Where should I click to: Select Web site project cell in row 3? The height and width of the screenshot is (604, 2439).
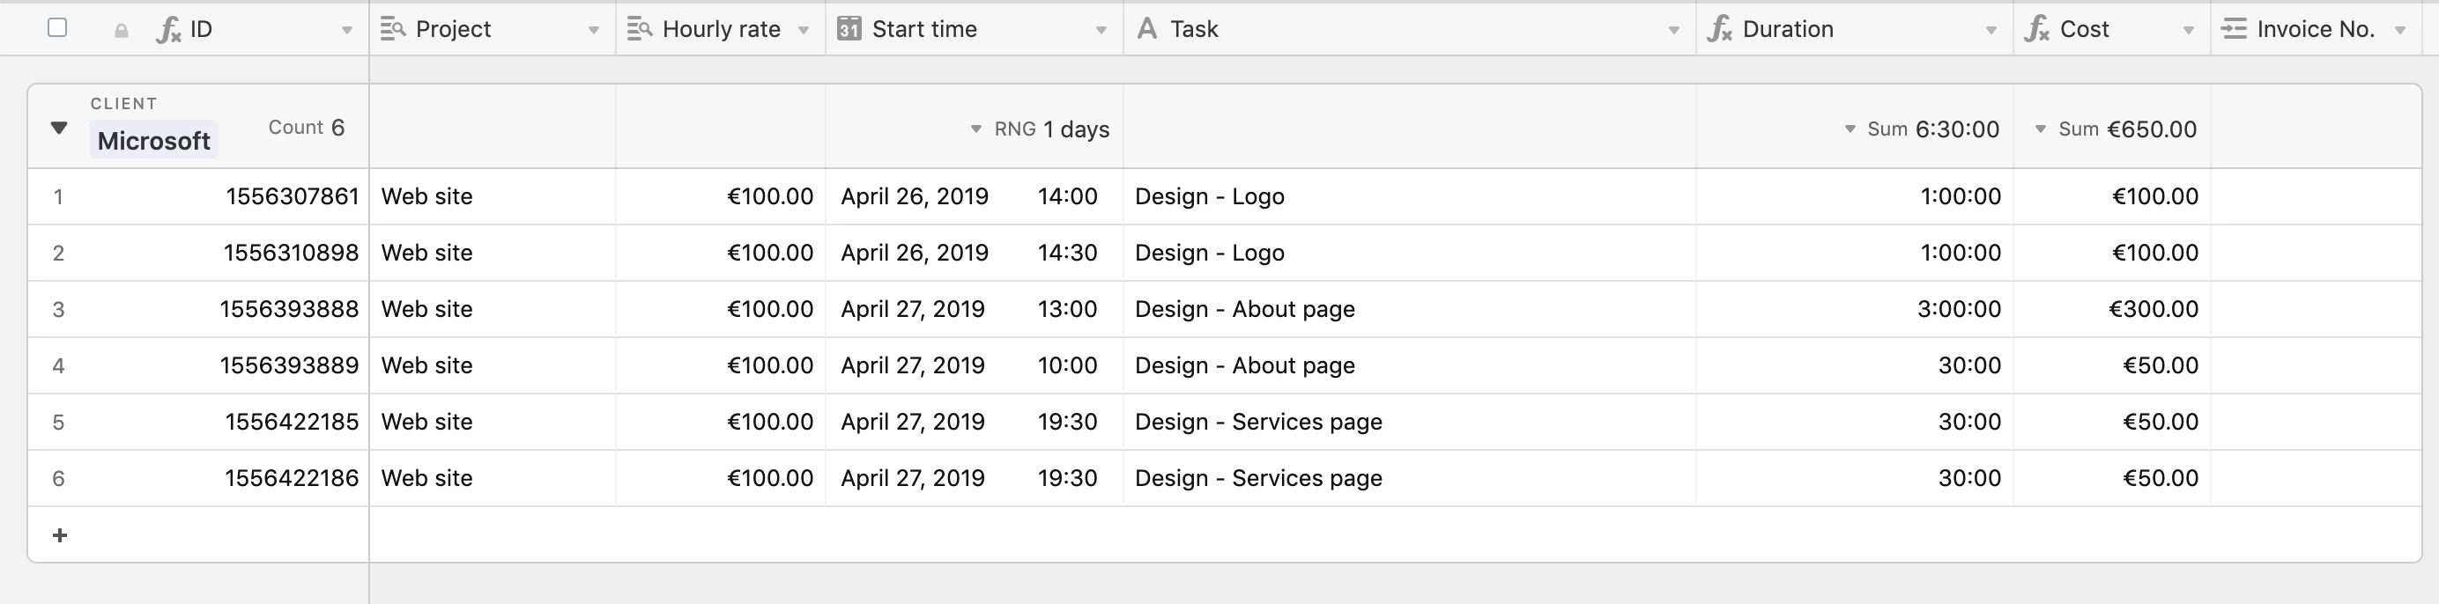click(x=493, y=310)
